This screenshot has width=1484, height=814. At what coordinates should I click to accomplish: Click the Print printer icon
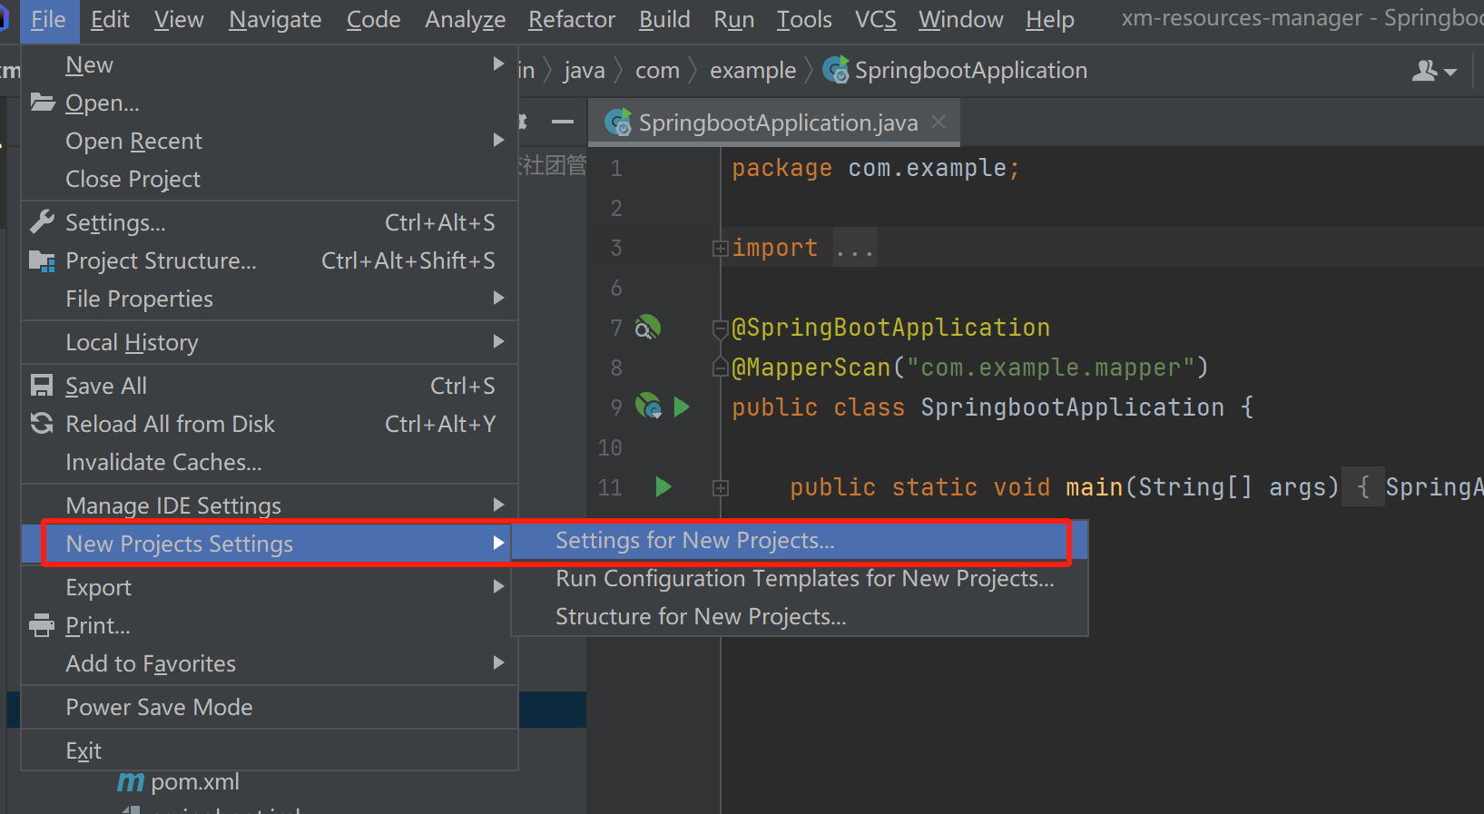click(42, 625)
